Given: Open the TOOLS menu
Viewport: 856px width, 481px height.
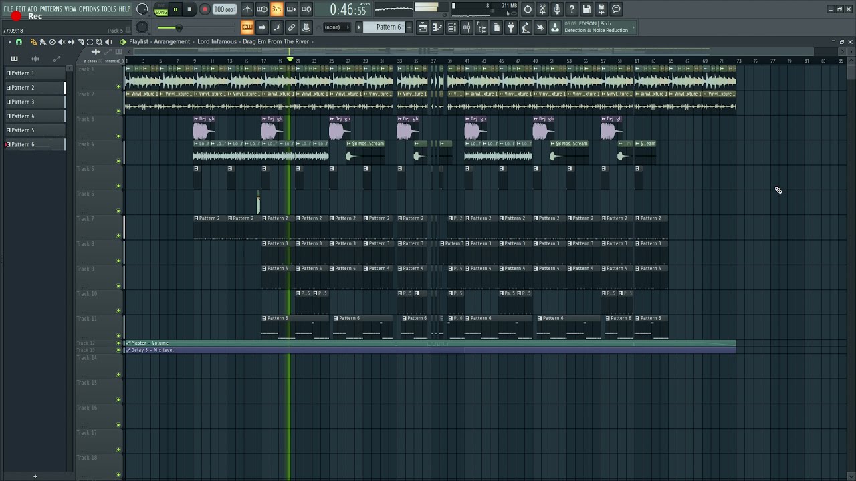Looking at the screenshot, I should tap(108, 9).
